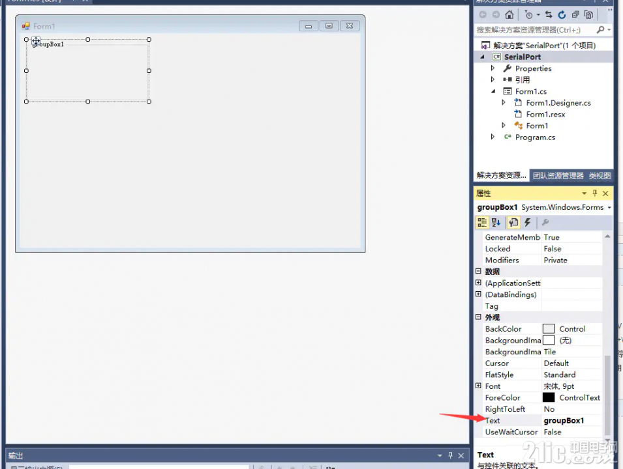Toggle Alphabetical sort in Properties toolbar
Image resolution: width=623 pixels, height=469 pixels.
pyautogui.click(x=496, y=223)
